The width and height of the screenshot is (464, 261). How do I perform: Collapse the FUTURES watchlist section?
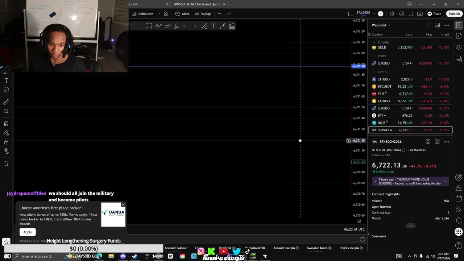pyautogui.click(x=374, y=42)
